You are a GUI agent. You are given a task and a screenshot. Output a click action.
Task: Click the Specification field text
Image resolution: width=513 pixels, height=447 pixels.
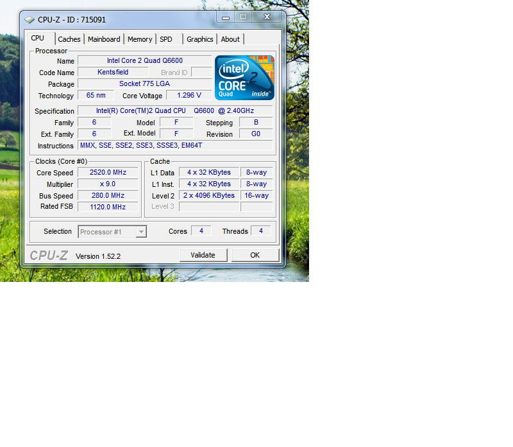pos(175,110)
